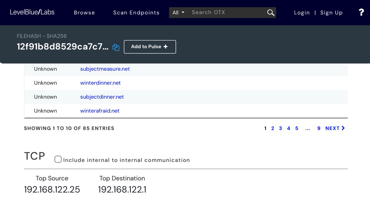The width and height of the screenshot is (370, 198).
Task: Open Scan Endpoints page
Action: pyautogui.click(x=136, y=13)
